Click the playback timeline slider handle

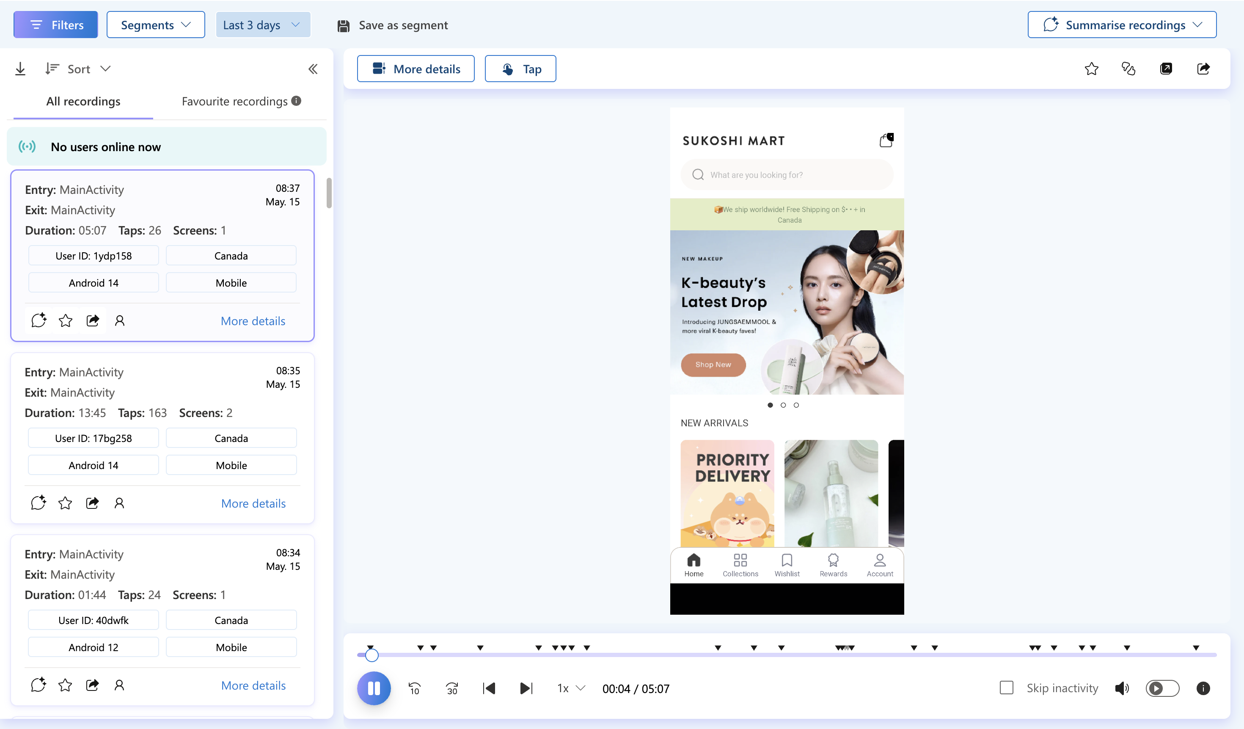[372, 655]
